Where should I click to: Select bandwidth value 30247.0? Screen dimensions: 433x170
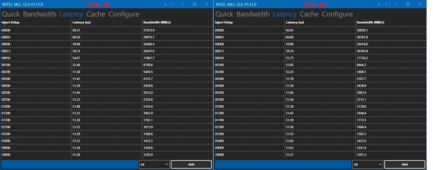coord(149,51)
